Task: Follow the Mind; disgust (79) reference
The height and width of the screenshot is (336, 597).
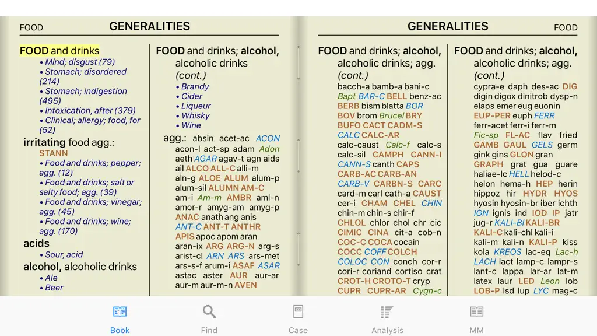Action: [79, 62]
